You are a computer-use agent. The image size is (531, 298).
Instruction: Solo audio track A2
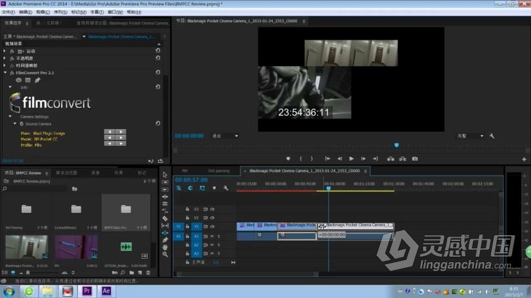[x=218, y=245]
